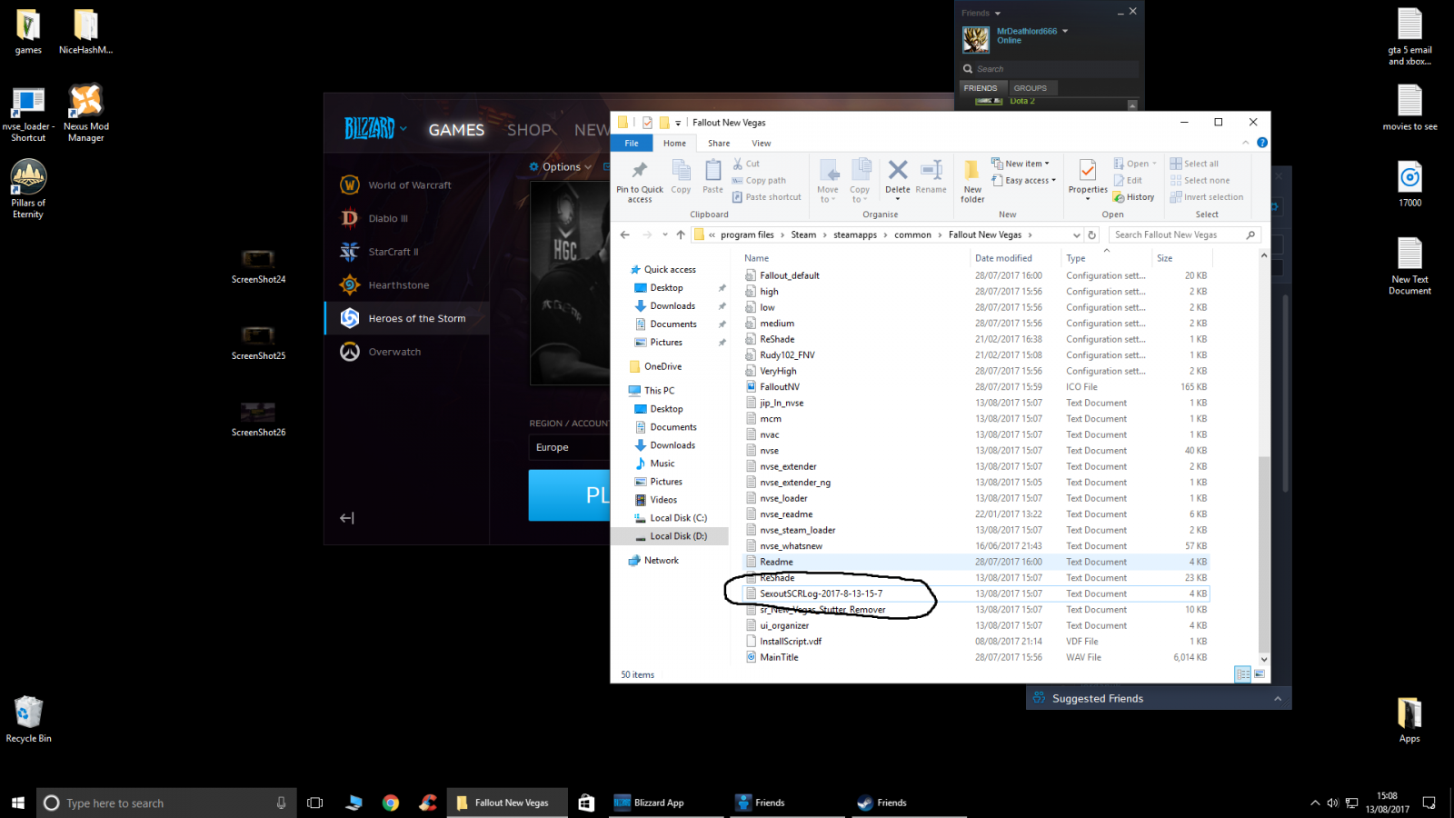Click common in the address breadcrumb

[912, 234]
